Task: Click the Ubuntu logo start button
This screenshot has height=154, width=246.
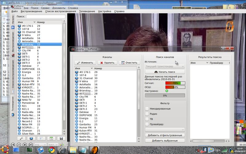Action: point(5,150)
